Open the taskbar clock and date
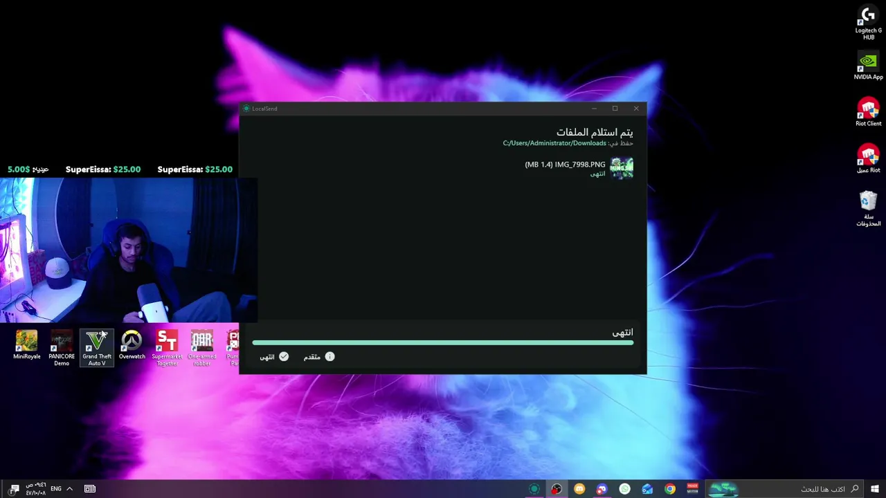 (x=35, y=489)
